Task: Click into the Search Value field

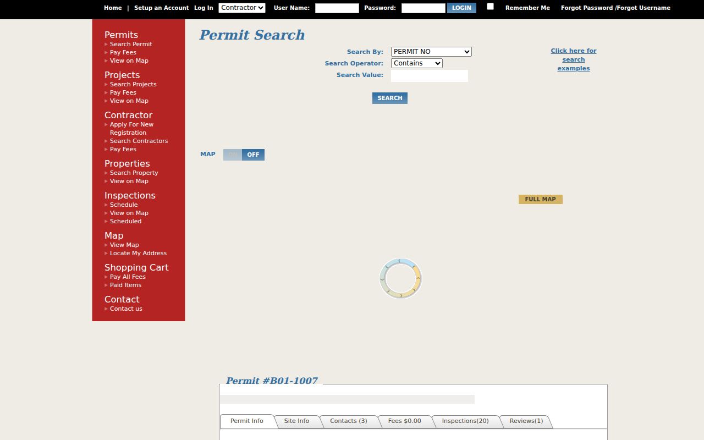Action: [430, 76]
